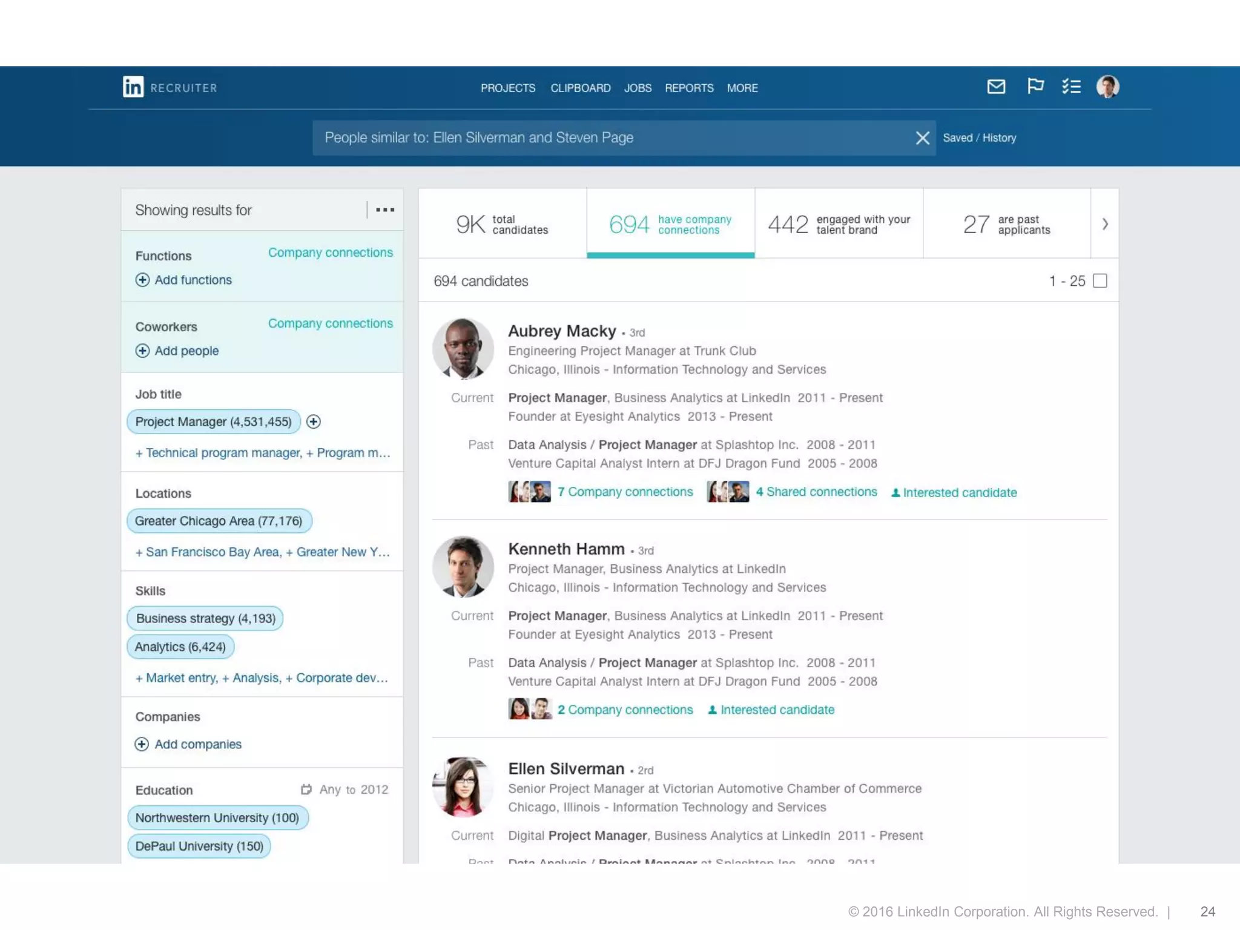Select the DePaul University (150) pill

(x=199, y=846)
